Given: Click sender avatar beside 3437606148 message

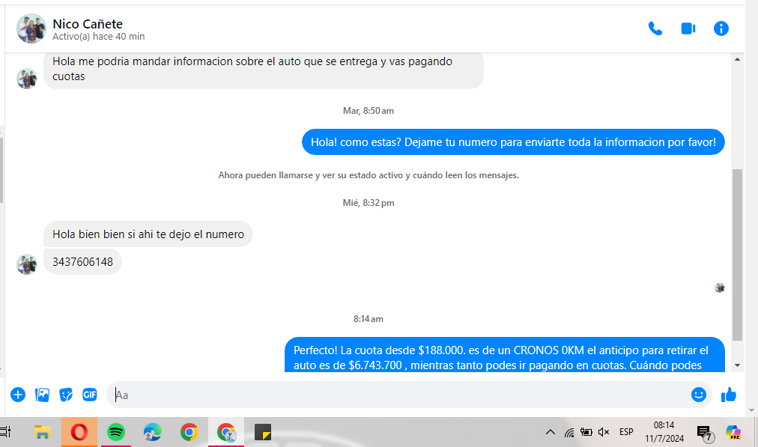Looking at the screenshot, I should coord(27,264).
